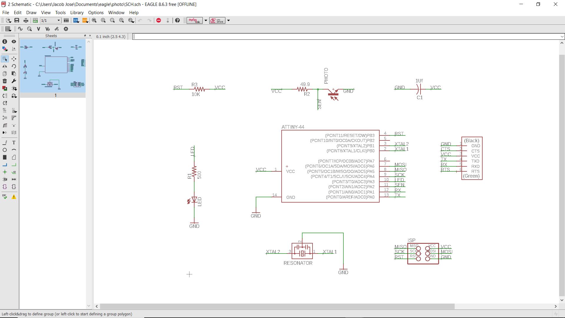Open the Library menu

77,13
